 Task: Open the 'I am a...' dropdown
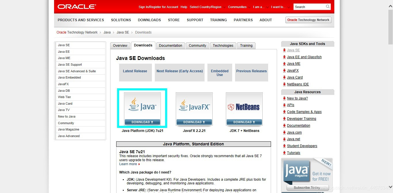click(x=261, y=7)
